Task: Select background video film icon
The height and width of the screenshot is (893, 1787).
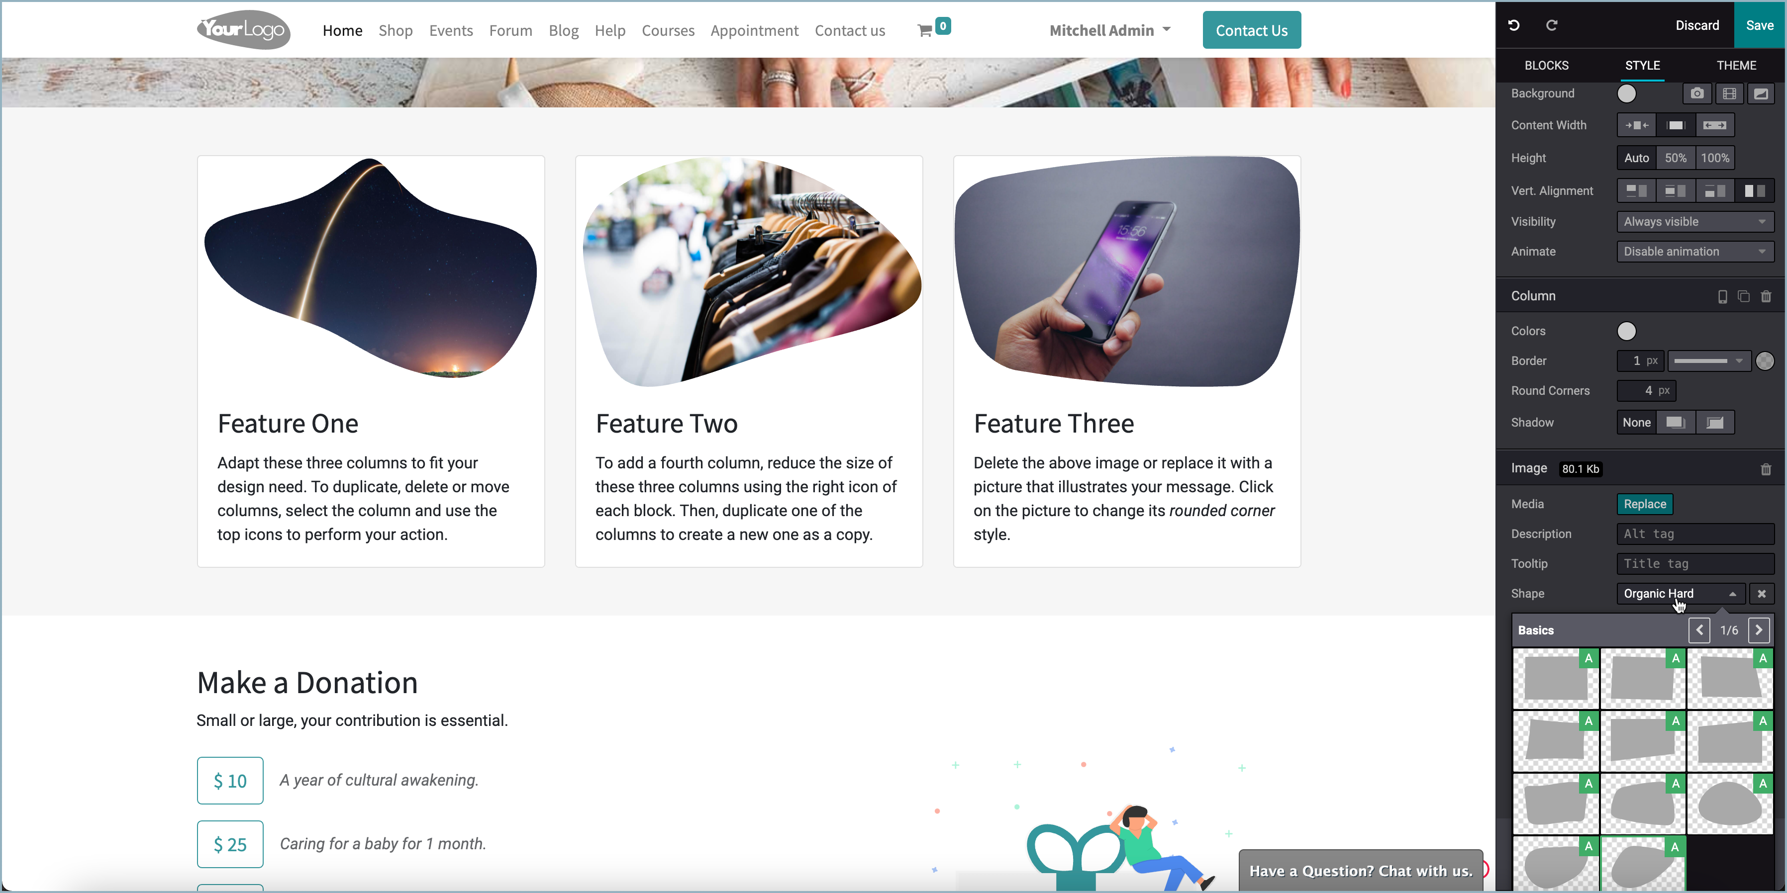Action: click(x=1729, y=93)
